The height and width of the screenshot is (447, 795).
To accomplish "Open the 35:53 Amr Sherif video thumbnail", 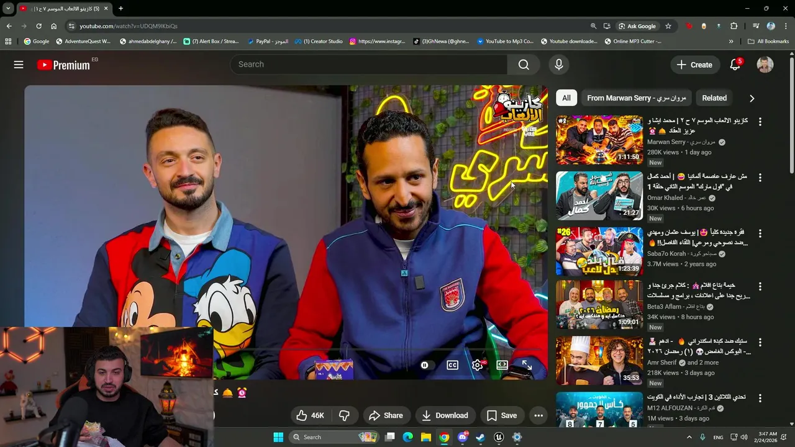I will 599,361.
